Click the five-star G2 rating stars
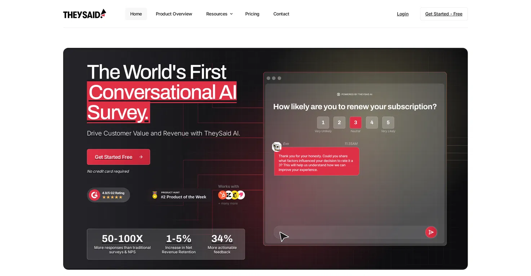The width and height of the screenshot is (531, 276). (x=112, y=197)
